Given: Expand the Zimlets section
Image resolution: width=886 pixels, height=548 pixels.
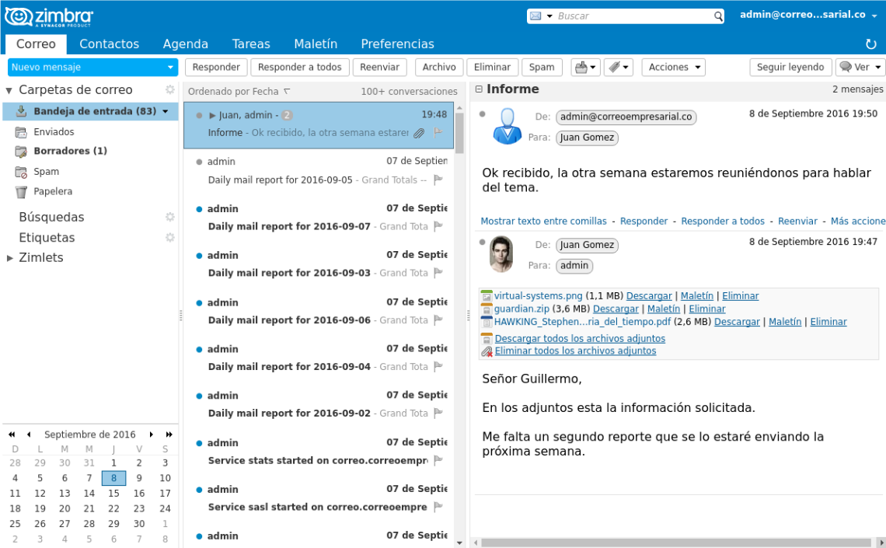Looking at the screenshot, I should [x=10, y=258].
